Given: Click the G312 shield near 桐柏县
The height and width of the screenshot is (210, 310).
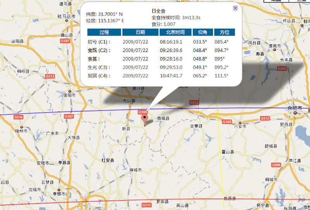Looking at the screenshot, I should pyautogui.click(x=50, y=76).
